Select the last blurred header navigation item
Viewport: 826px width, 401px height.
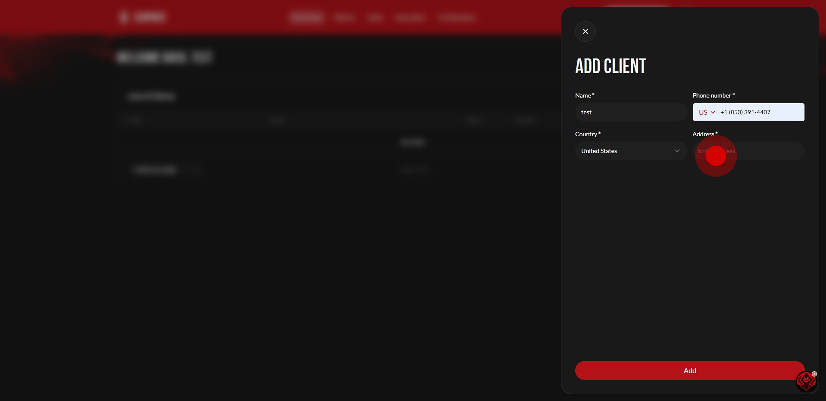456,18
